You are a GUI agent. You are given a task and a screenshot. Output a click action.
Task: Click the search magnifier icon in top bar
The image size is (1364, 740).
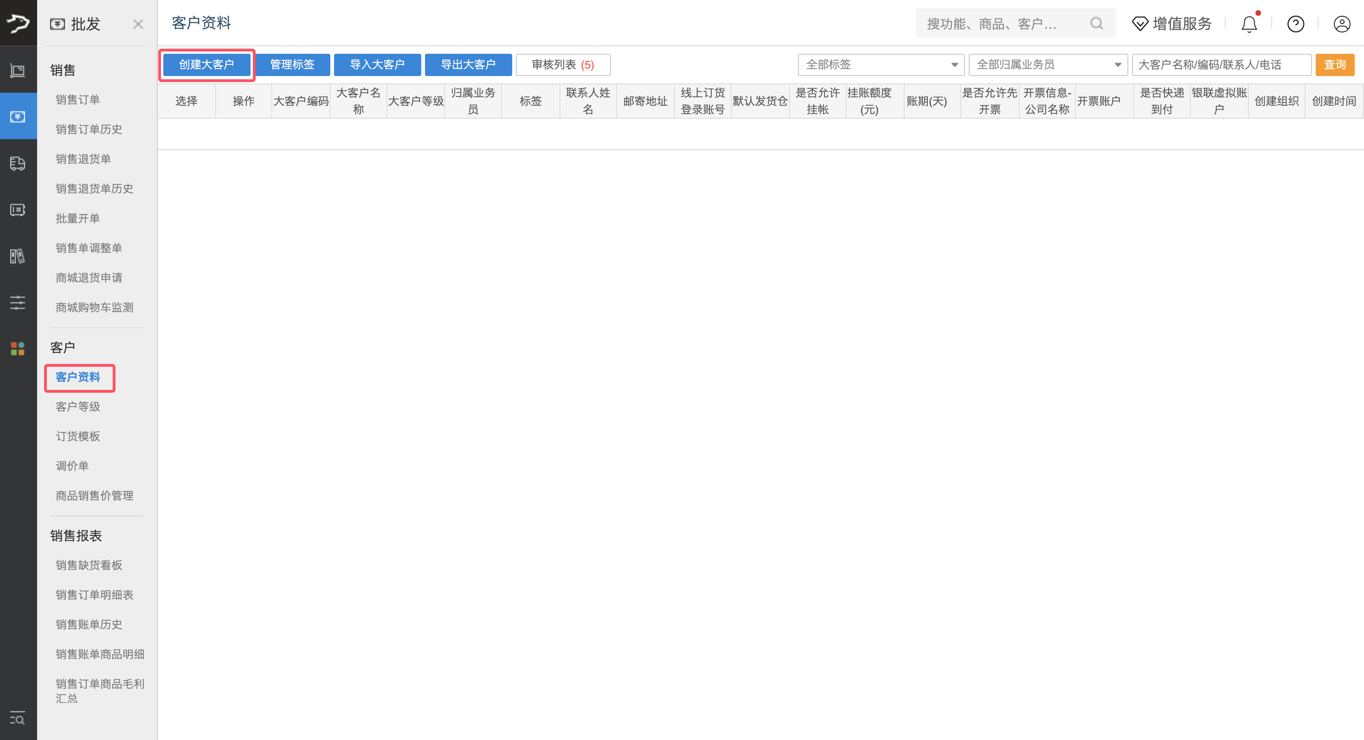click(1096, 23)
